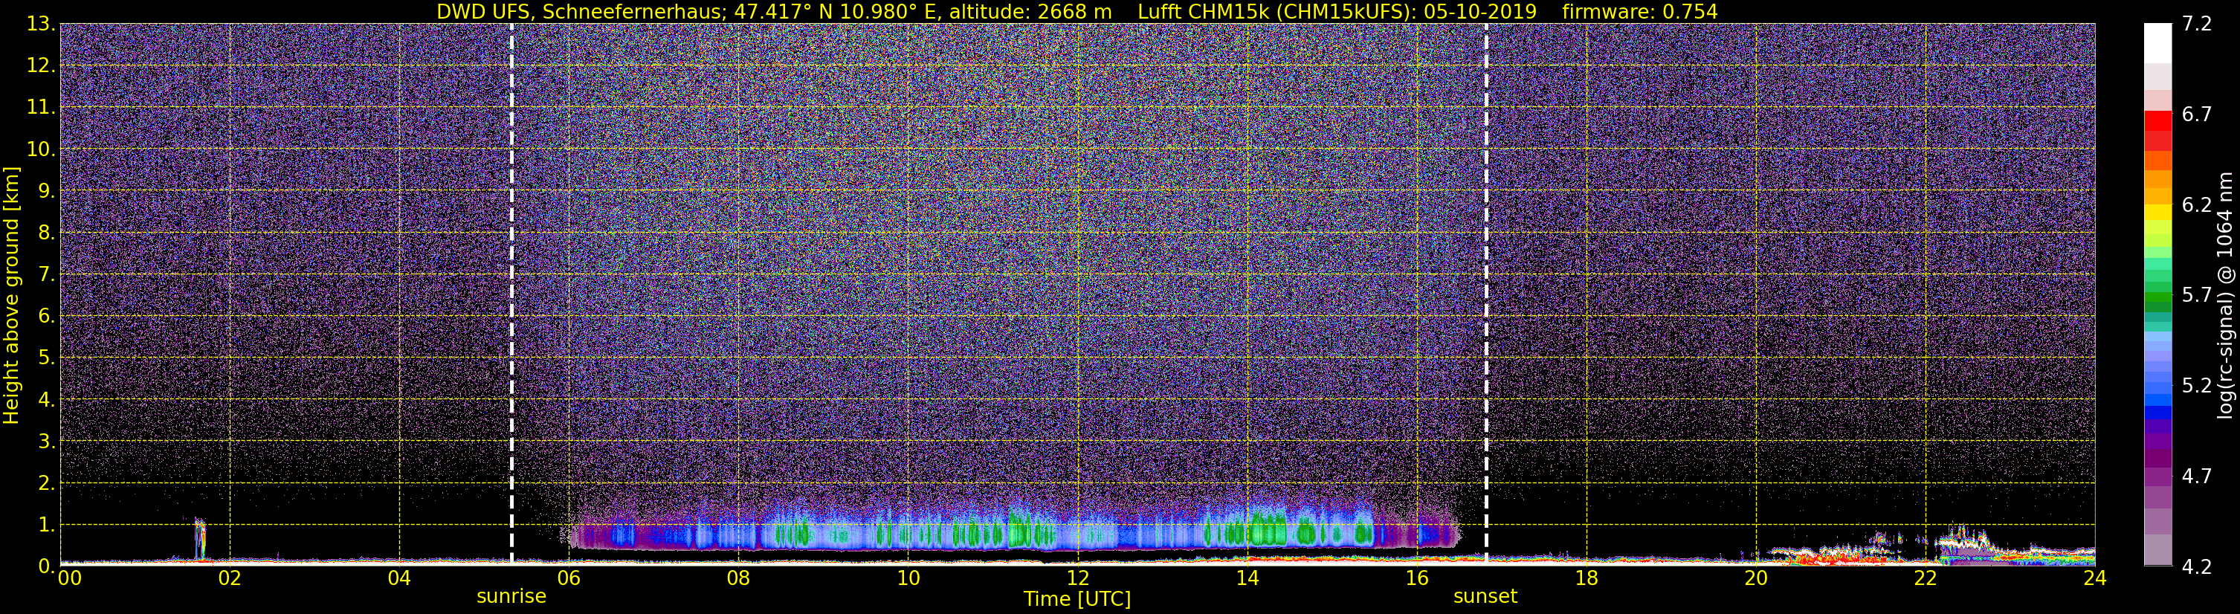
Task: Click the white dashed sunset marker line
Action: pyautogui.click(x=1486, y=294)
